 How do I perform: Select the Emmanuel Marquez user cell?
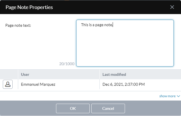pos(59,84)
